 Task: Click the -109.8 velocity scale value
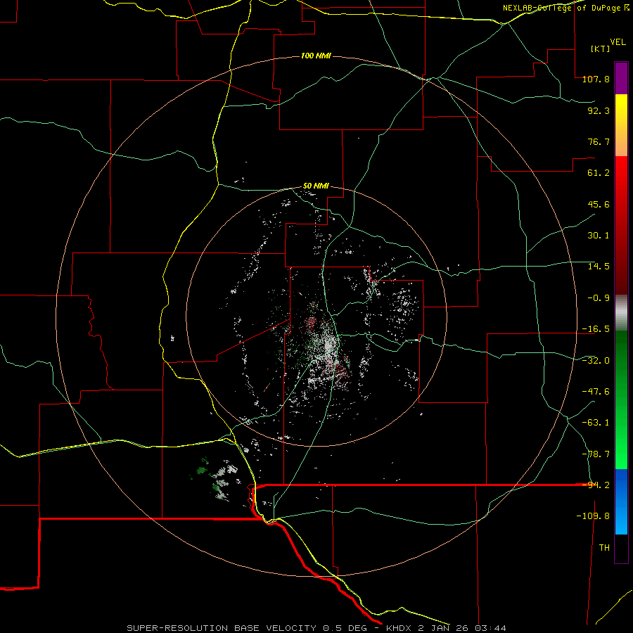click(x=593, y=516)
